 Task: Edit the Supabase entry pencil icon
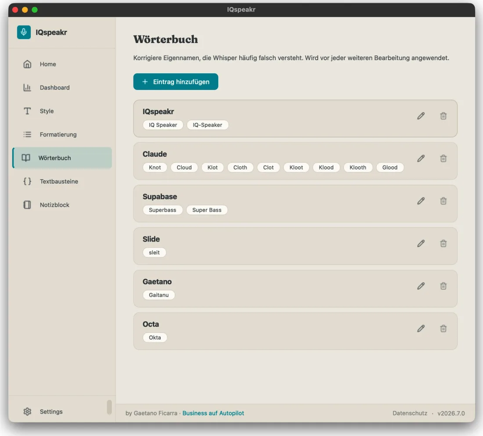click(x=421, y=201)
